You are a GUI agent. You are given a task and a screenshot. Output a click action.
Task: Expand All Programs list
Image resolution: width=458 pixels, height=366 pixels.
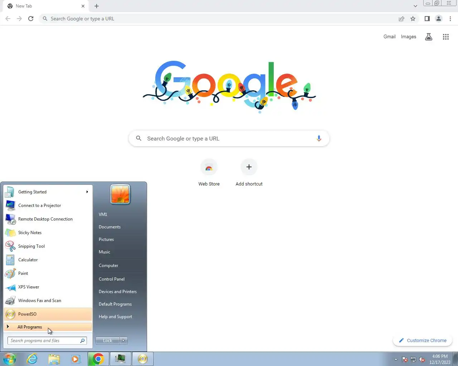48,327
